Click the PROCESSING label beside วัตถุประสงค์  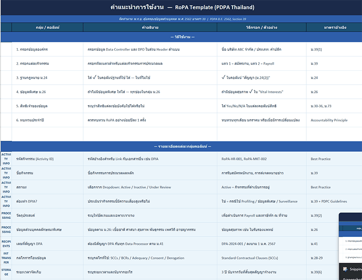[6, 215]
